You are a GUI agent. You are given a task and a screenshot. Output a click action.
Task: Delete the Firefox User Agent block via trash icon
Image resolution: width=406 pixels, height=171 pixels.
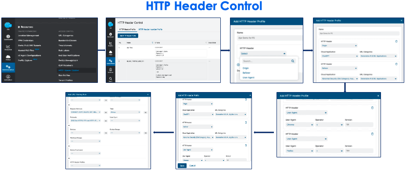click(x=372, y=134)
